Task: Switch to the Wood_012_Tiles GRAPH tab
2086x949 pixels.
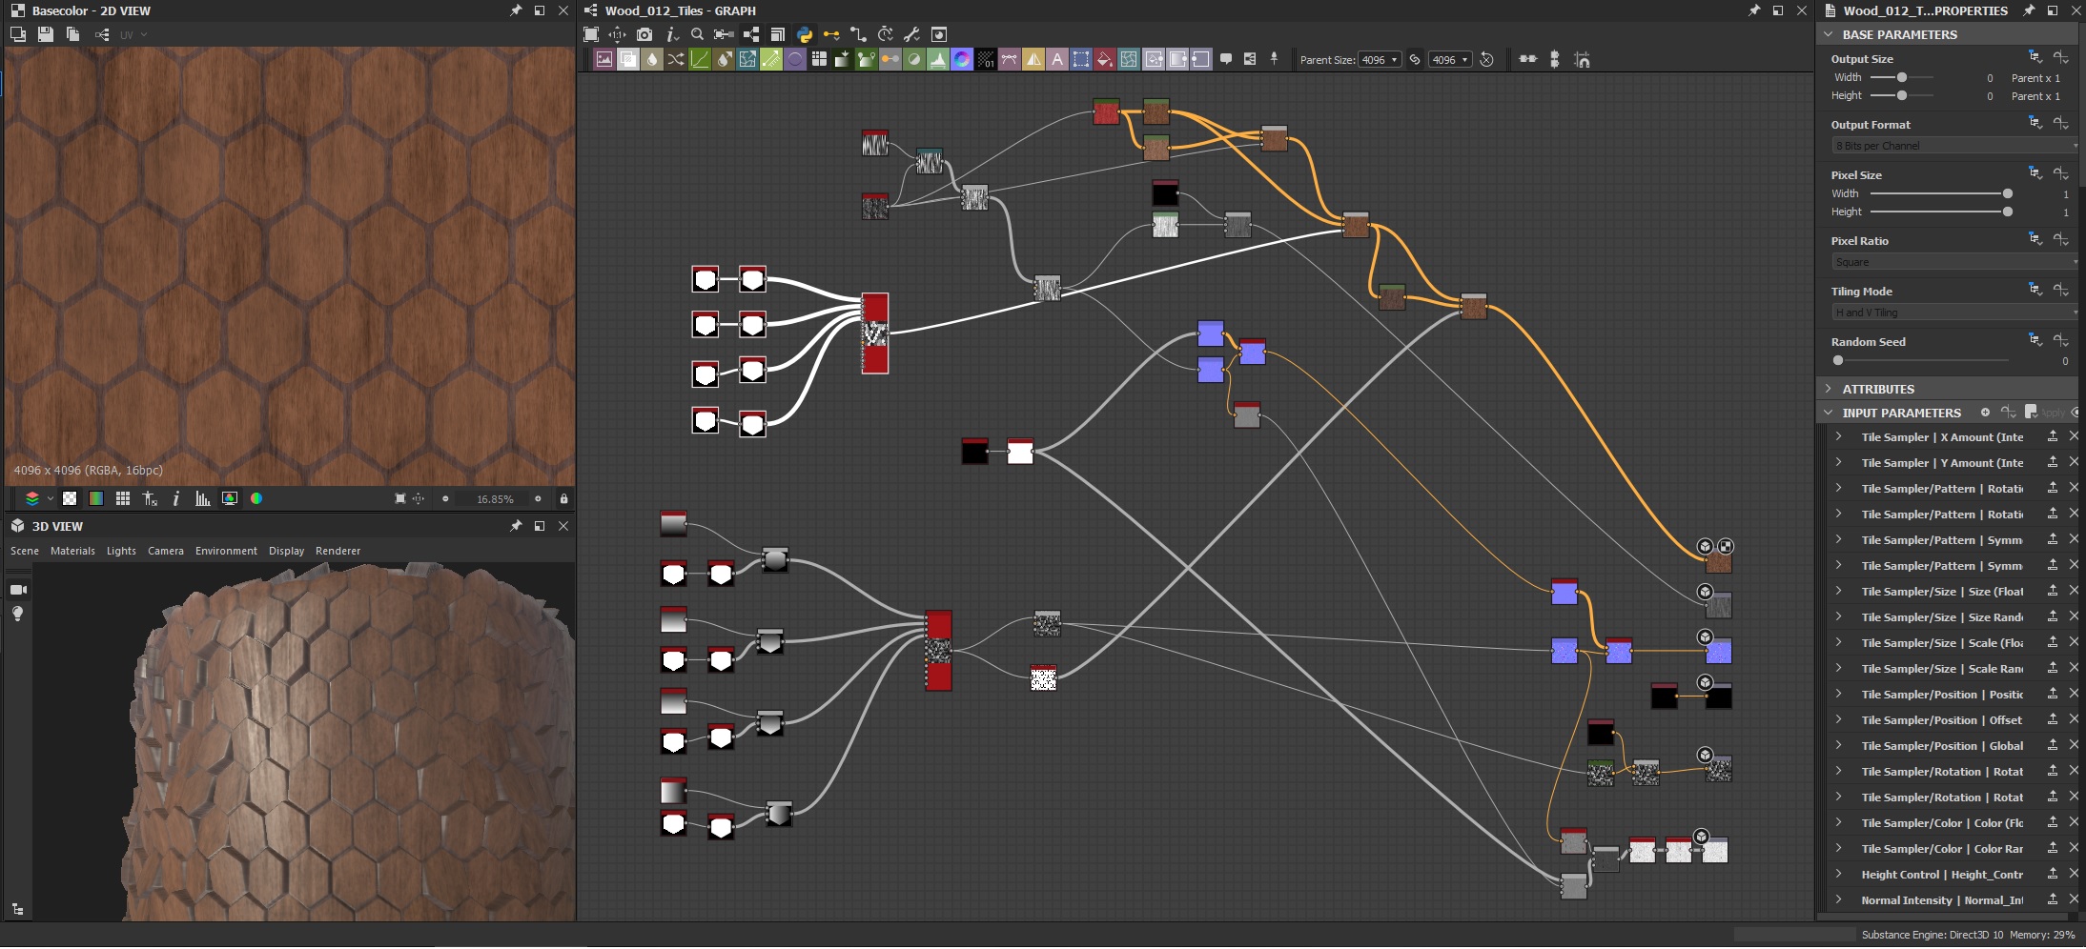Action: click(683, 10)
